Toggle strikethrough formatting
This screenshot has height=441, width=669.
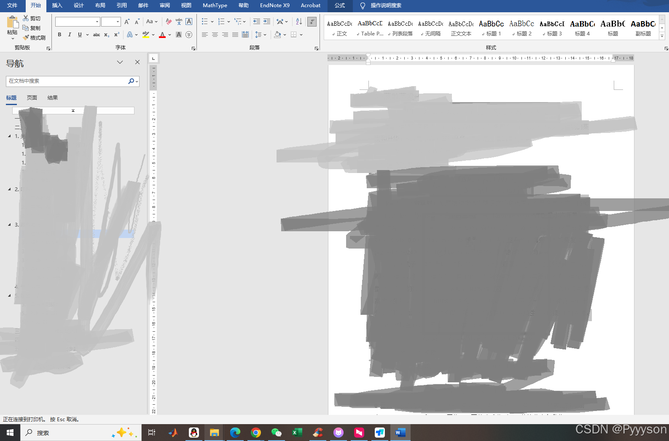(97, 35)
